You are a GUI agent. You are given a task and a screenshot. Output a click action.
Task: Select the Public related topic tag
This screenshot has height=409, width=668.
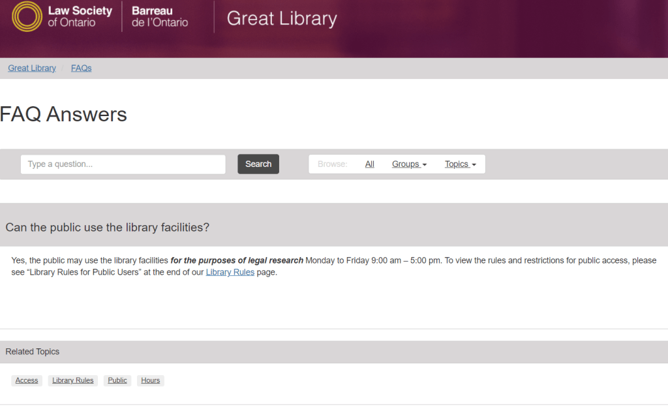(x=117, y=380)
